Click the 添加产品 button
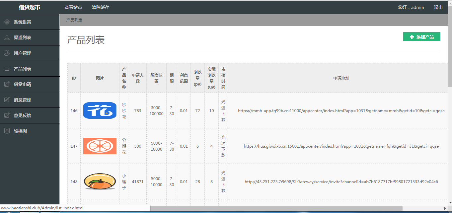The height and width of the screenshot is (213, 452). [x=422, y=37]
